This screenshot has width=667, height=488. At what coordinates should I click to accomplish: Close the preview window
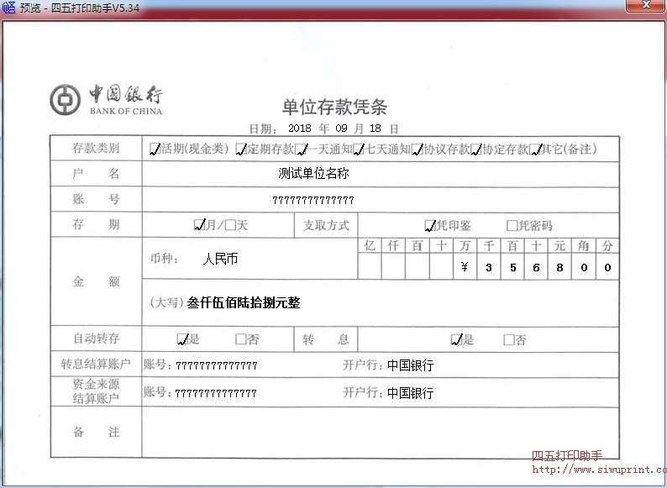click(x=646, y=5)
